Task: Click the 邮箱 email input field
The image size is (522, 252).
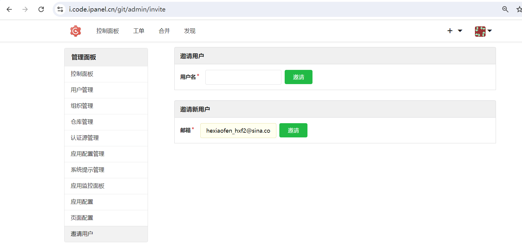Action: coord(238,131)
